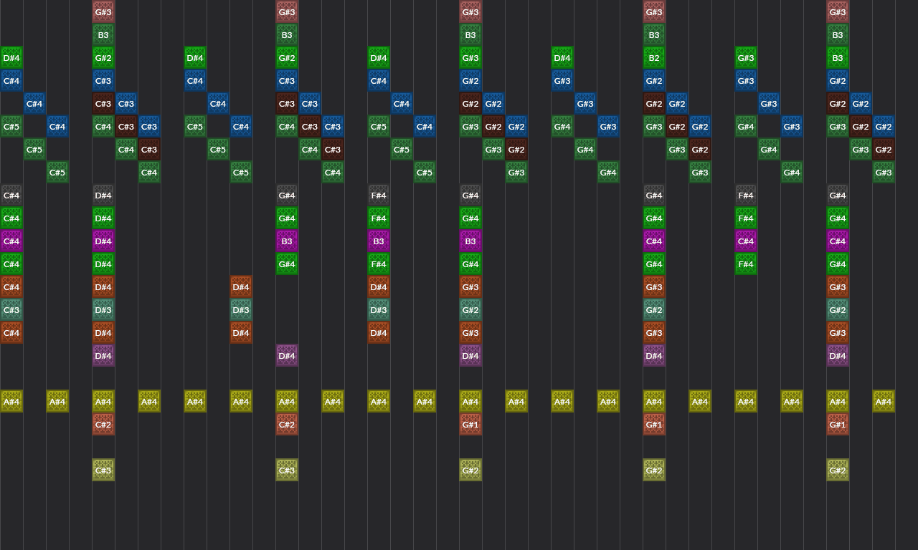
Task: Select magenta C#4 between two green C#4 notes
Action: [x=11, y=241]
